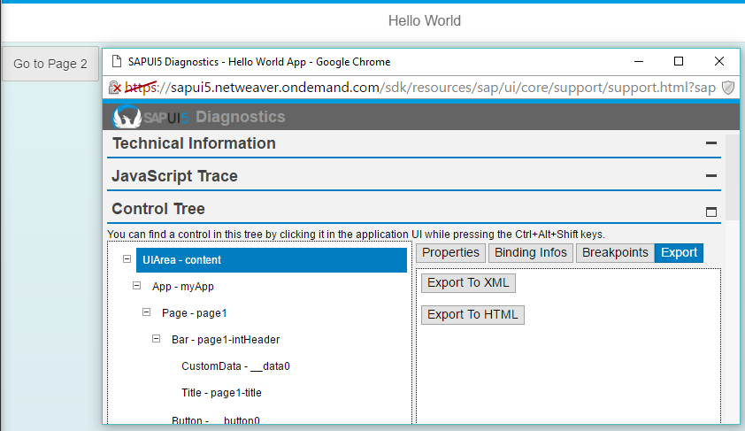This screenshot has height=431, width=745.
Task: Click the insecure HTTPS lock icon
Action: coord(114,88)
